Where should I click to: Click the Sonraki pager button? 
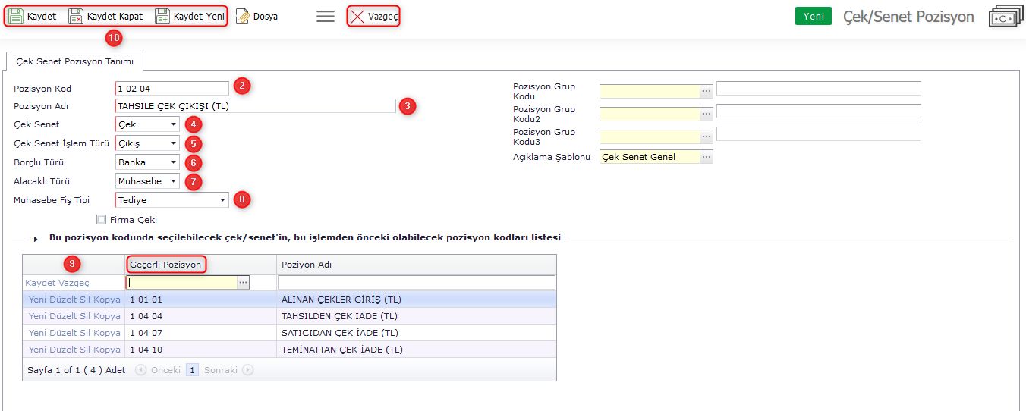(x=228, y=370)
